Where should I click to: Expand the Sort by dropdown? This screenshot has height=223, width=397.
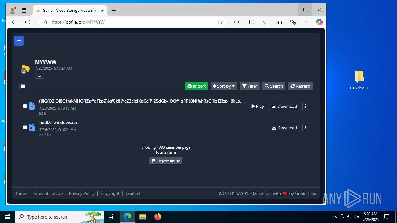tap(224, 86)
